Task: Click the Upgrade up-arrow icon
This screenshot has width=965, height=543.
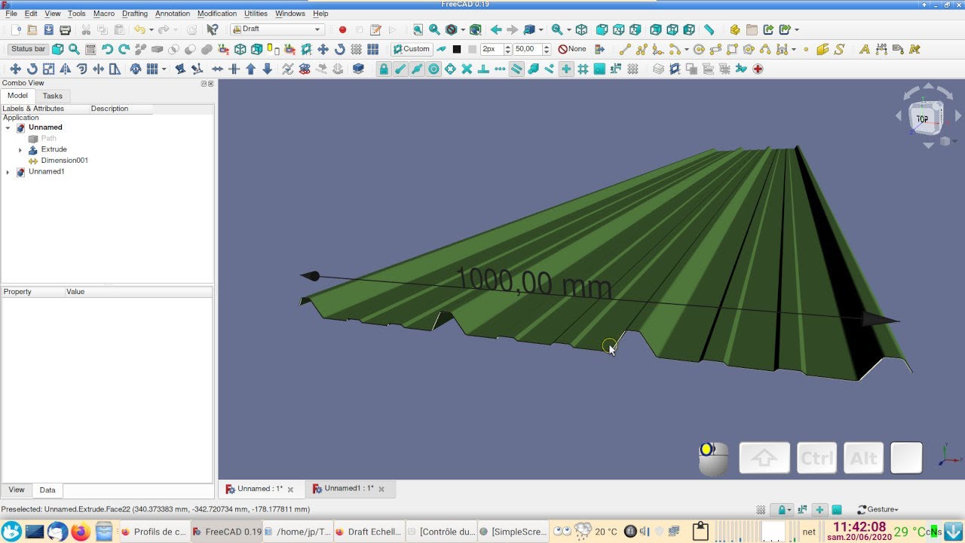Action: pyautogui.click(x=250, y=69)
